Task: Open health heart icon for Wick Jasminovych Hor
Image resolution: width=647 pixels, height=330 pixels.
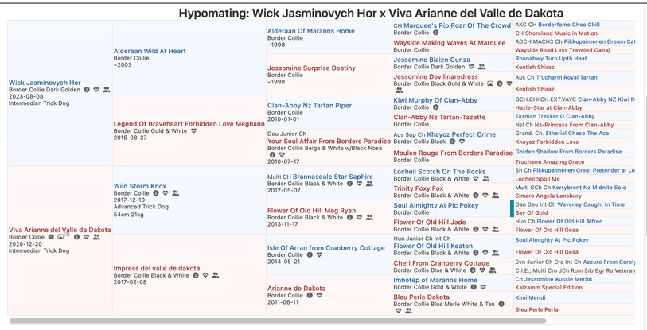Action: 96,90
